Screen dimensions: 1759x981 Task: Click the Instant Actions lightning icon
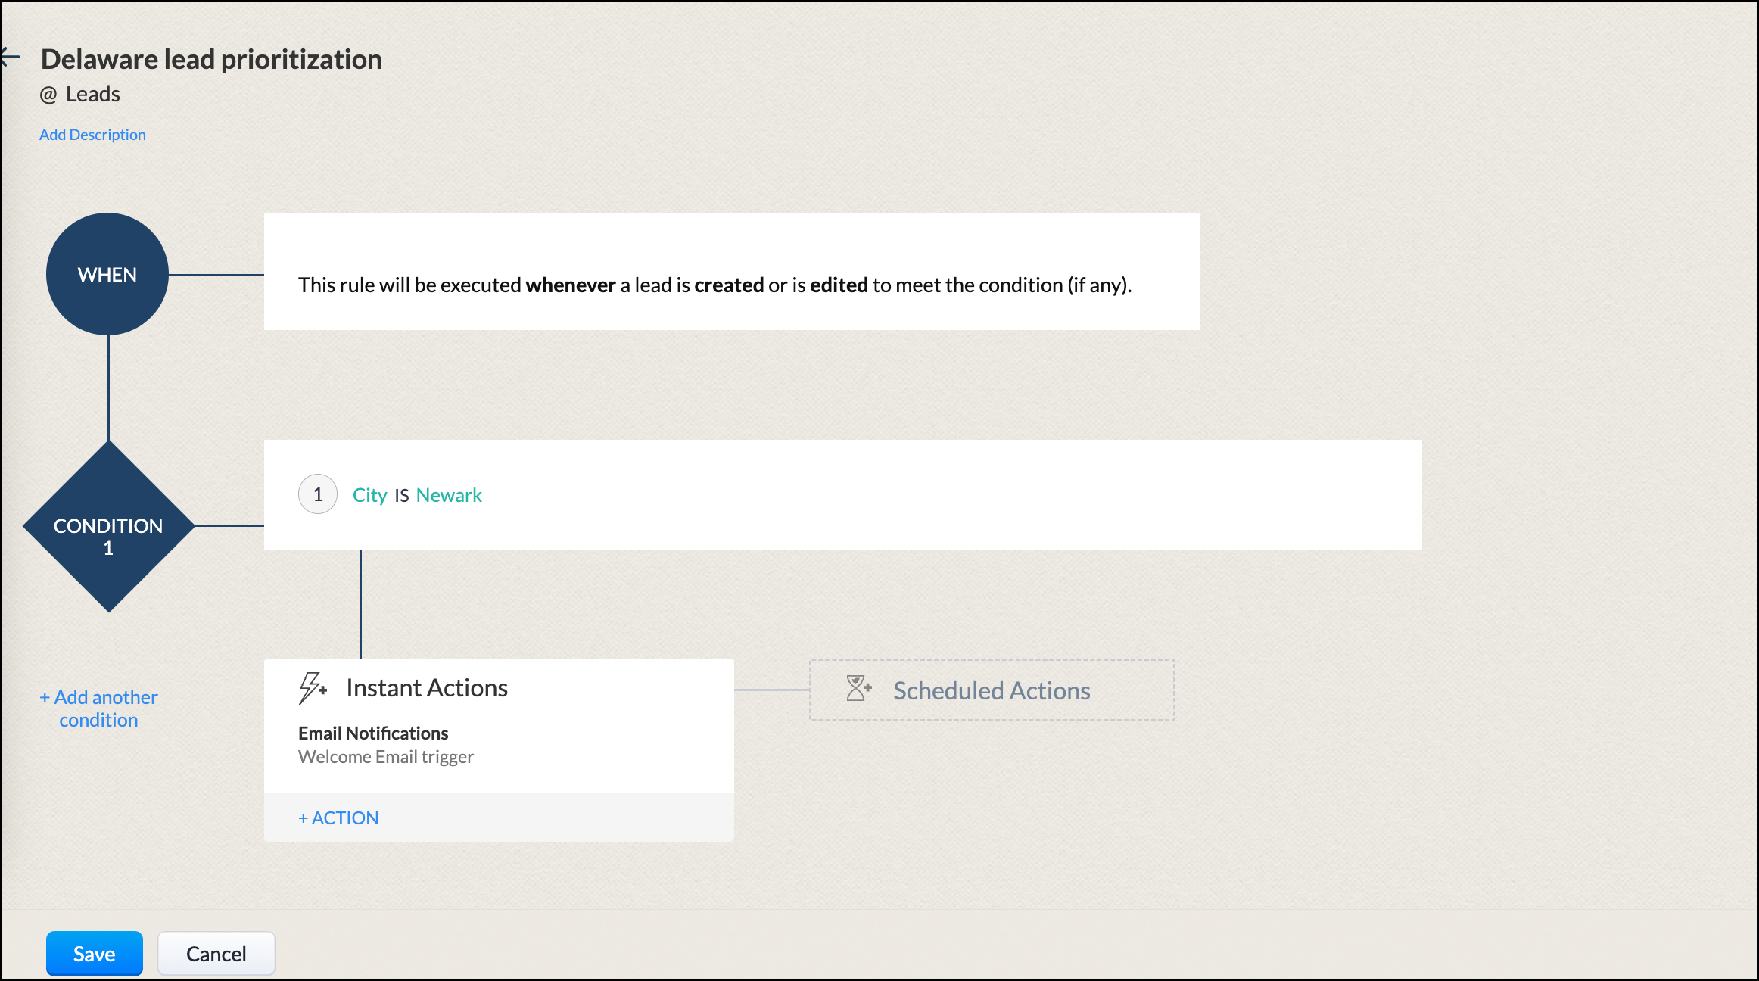[311, 688]
